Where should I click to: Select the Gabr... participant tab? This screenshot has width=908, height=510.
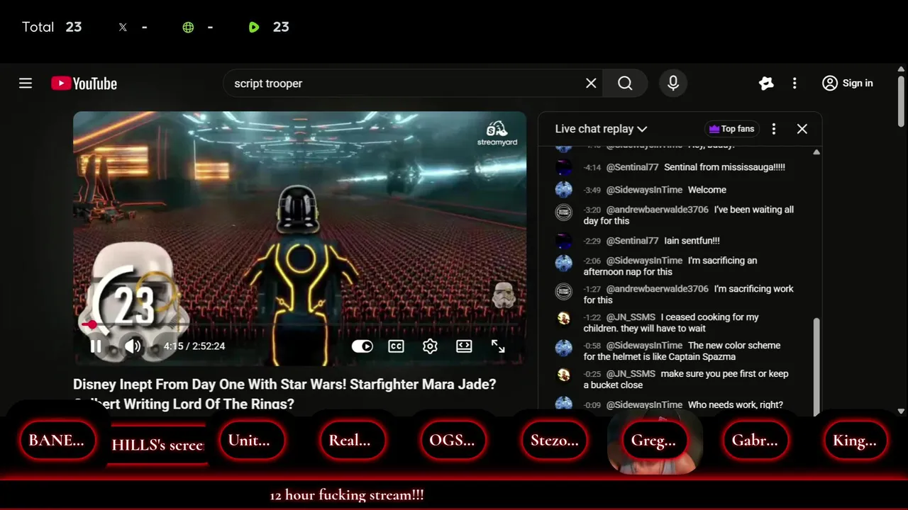tap(755, 440)
